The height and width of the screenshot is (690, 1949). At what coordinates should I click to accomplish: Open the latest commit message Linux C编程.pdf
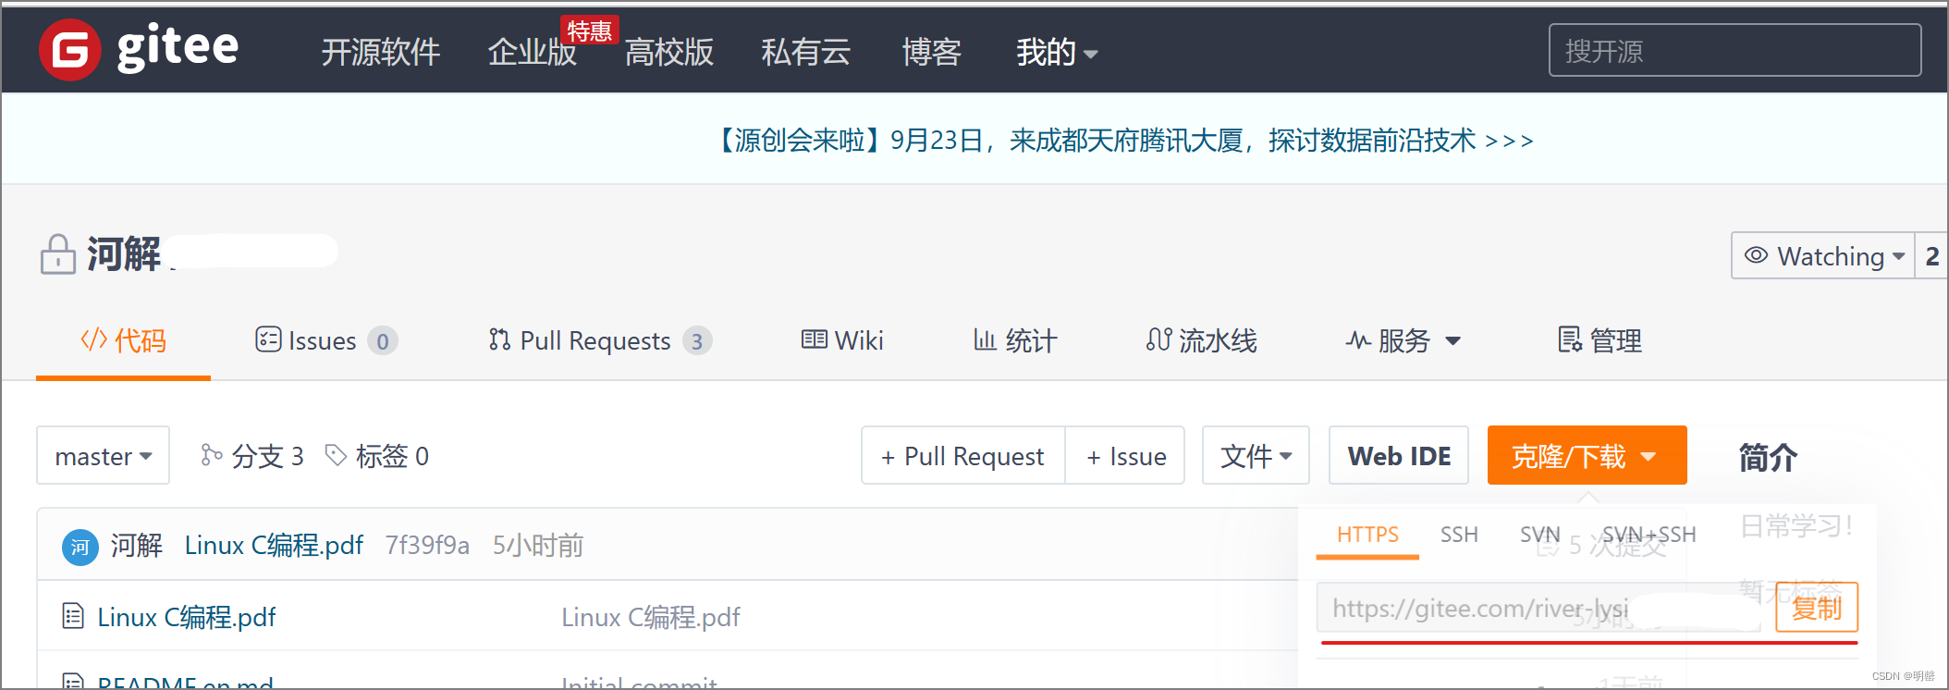(274, 545)
